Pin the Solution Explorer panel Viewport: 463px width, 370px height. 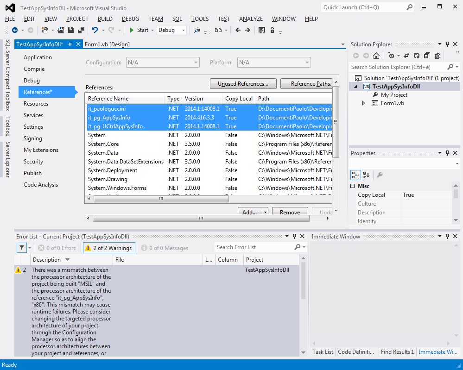coord(447,44)
